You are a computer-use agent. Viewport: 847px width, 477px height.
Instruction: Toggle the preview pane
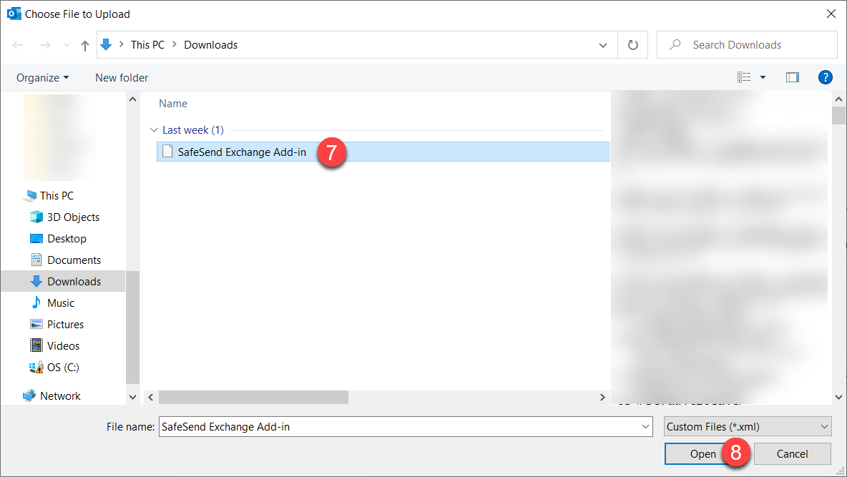tap(793, 77)
